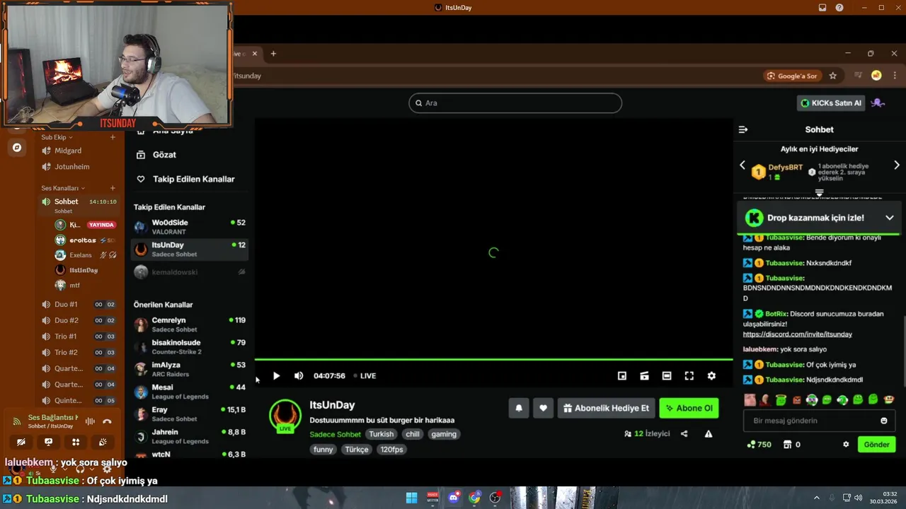The width and height of the screenshot is (906, 509).
Task: Go to previous top gifter arrow
Action: point(742,165)
